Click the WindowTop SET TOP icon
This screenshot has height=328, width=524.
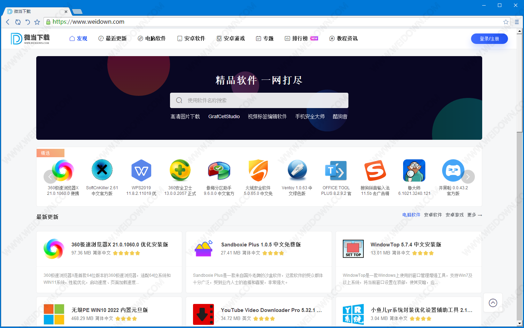(353, 249)
